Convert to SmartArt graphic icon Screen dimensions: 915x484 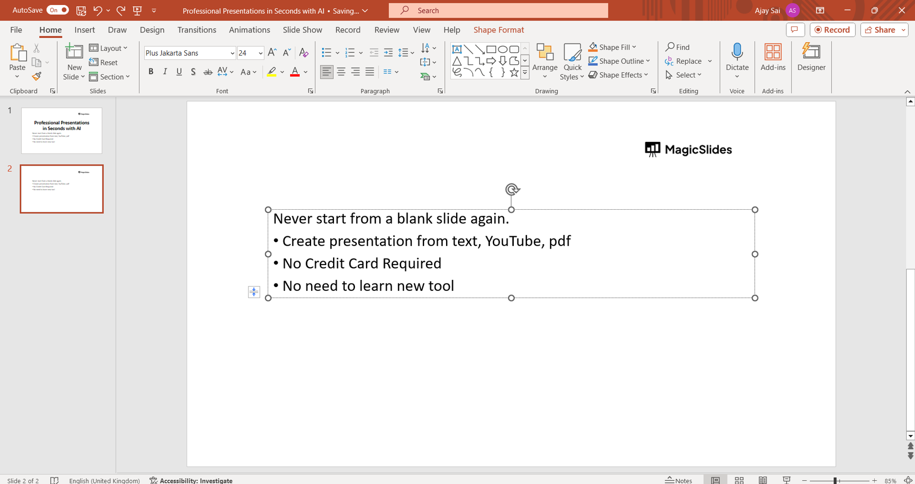[425, 76]
